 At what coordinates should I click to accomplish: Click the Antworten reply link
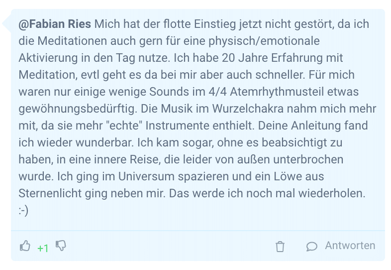350,246
